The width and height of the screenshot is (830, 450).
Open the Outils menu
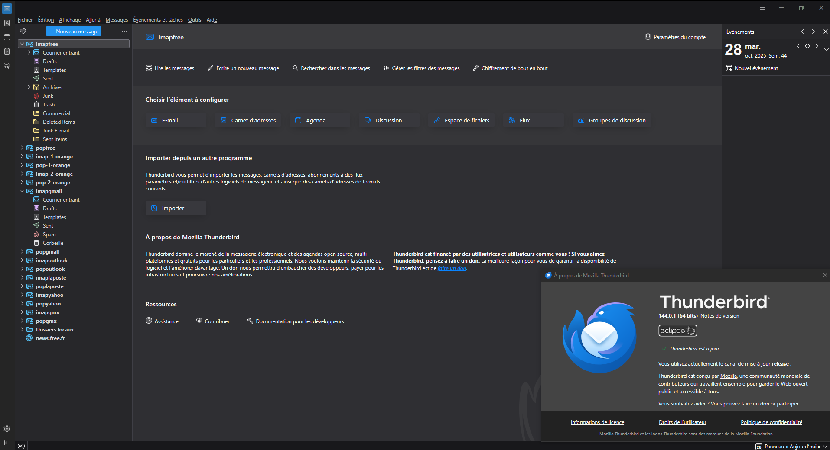coord(195,20)
